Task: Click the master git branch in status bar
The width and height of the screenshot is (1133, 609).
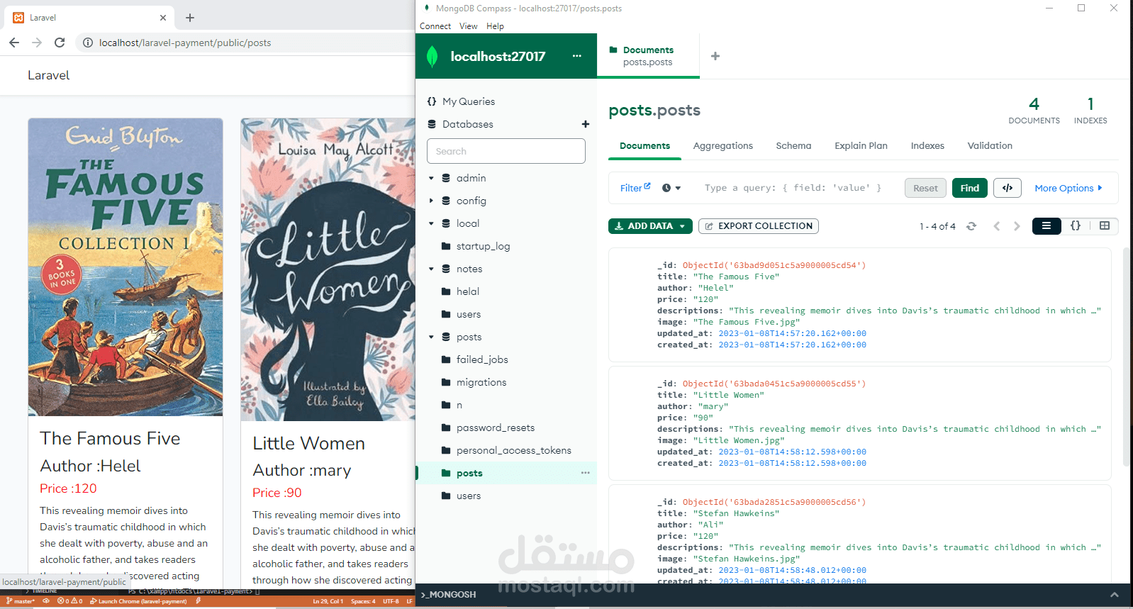Action: point(20,601)
